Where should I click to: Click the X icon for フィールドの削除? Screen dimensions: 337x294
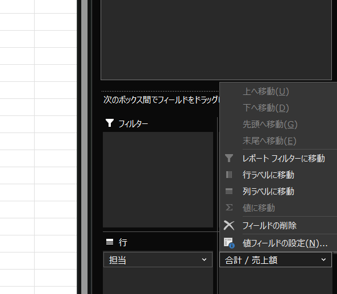point(229,225)
